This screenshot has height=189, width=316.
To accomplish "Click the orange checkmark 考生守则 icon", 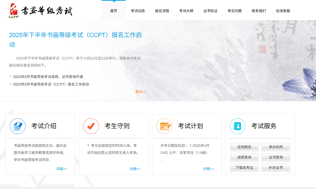I will pyautogui.click(x=91, y=126).
